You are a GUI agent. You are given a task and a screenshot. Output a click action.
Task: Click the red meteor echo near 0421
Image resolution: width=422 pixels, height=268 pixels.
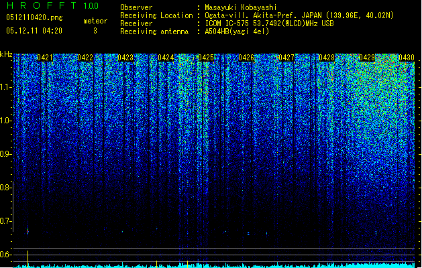point(28,231)
